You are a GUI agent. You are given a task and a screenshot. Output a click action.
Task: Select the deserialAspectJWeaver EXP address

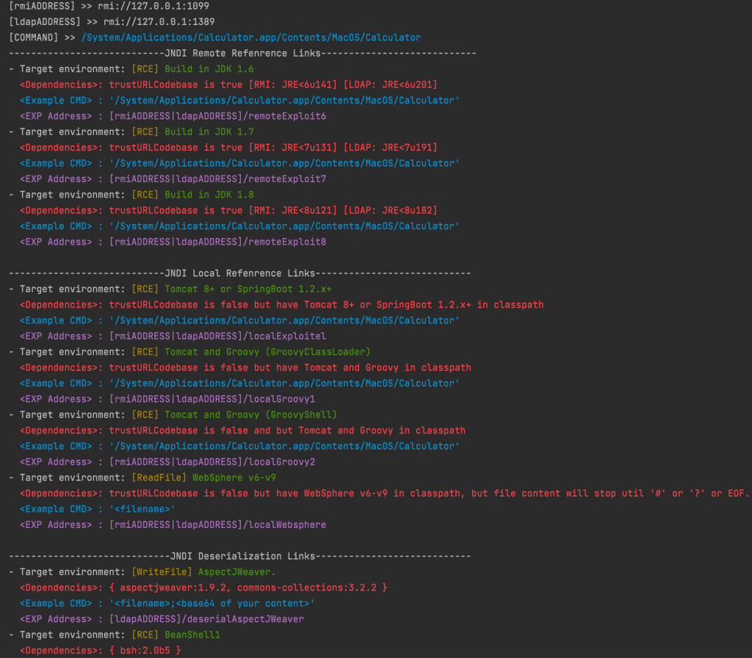pyautogui.click(x=162, y=619)
